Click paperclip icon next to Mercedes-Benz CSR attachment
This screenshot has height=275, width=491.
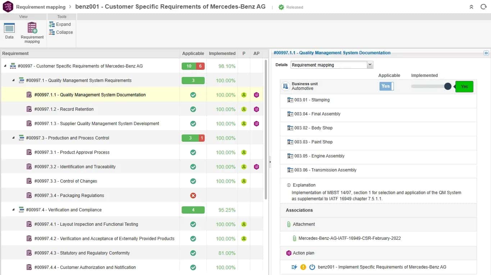click(294, 238)
